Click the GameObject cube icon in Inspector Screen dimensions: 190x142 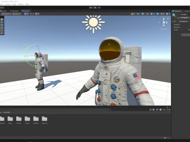click(174, 15)
